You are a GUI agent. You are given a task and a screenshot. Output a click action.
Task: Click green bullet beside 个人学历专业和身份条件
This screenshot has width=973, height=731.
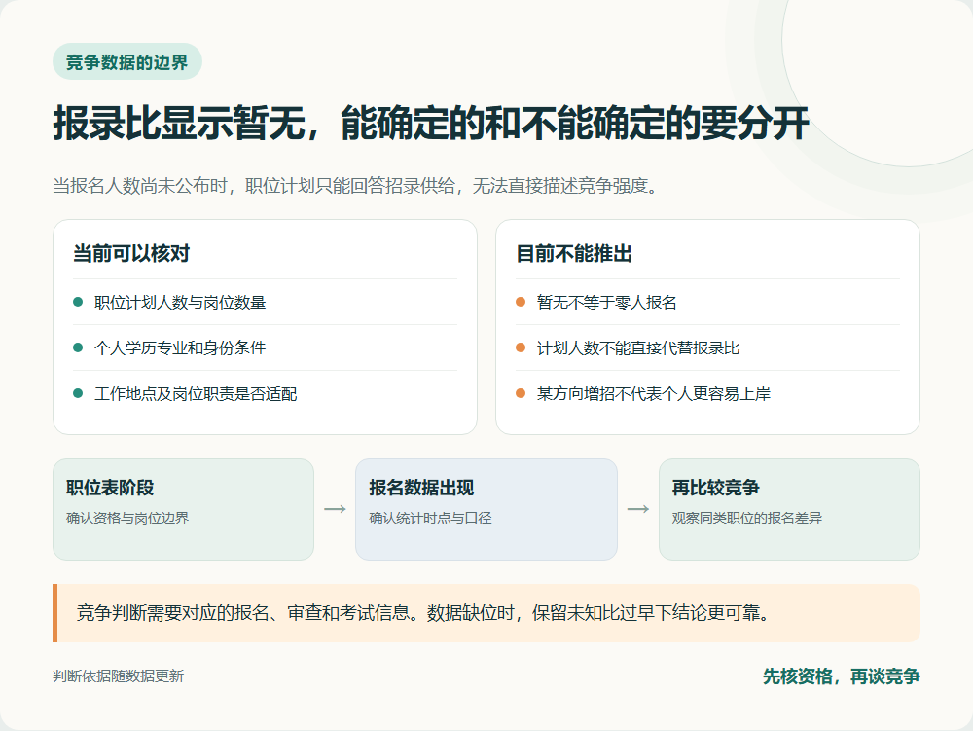point(78,347)
